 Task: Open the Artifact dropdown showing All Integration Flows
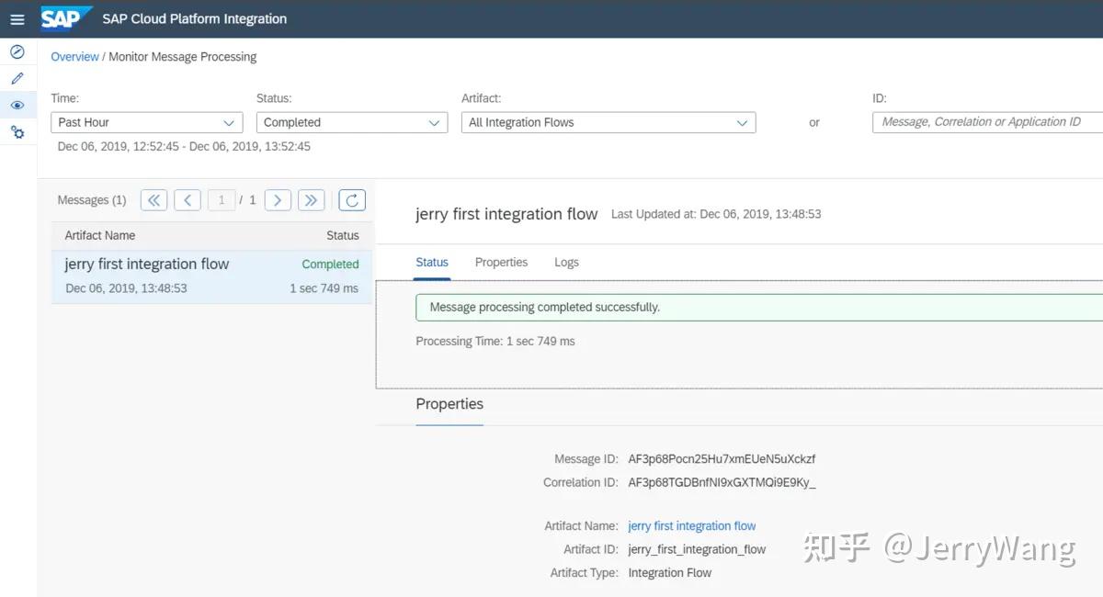pyautogui.click(x=608, y=121)
